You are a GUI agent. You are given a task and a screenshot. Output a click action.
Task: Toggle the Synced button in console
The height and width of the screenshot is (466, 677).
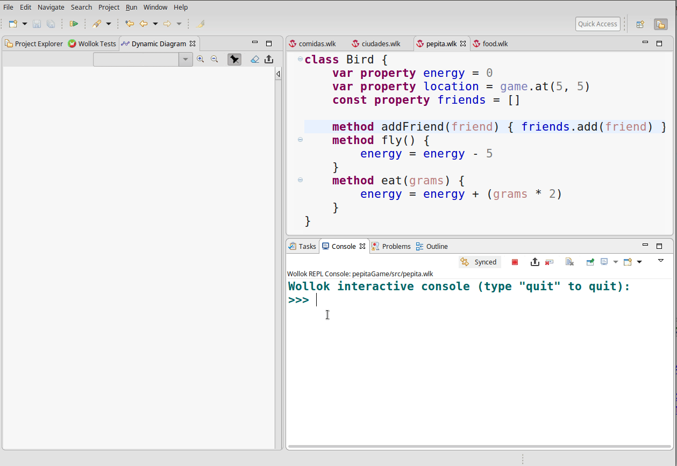[x=479, y=262]
